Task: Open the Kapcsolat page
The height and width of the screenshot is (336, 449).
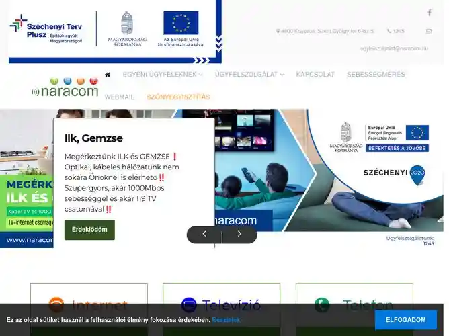Action: tap(315, 75)
